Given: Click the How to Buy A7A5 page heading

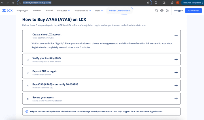Looking at the screenshot, I should [54, 20].
